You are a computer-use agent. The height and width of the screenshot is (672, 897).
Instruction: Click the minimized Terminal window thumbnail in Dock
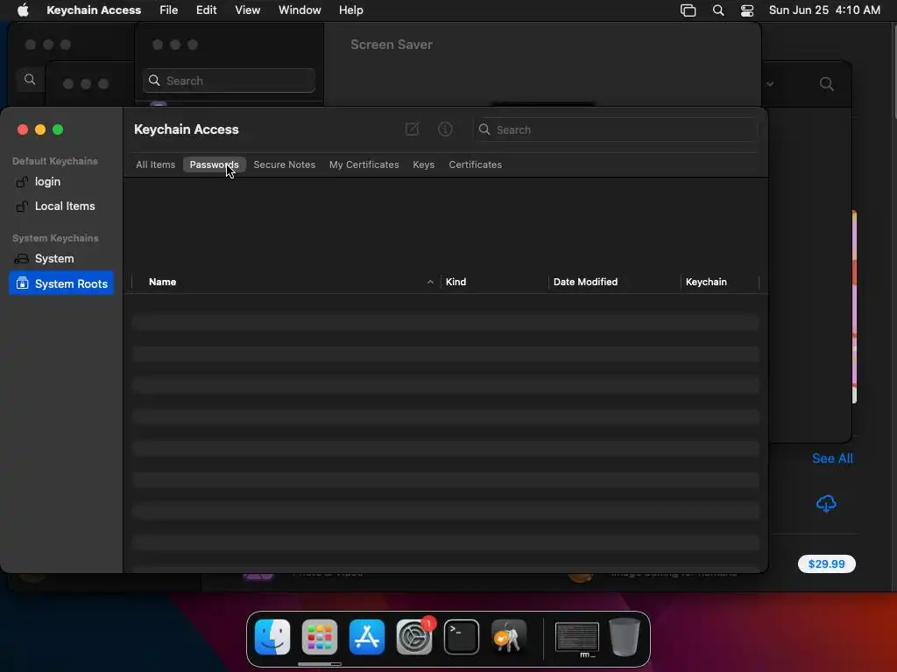tap(577, 638)
